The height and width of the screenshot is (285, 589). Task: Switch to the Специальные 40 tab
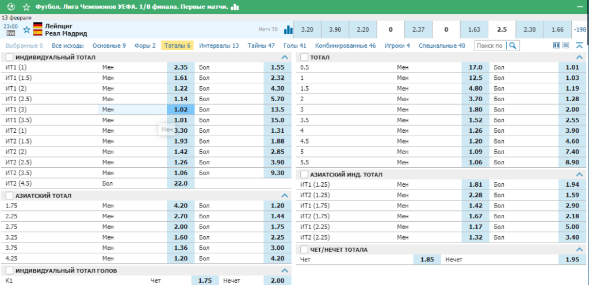coord(442,46)
